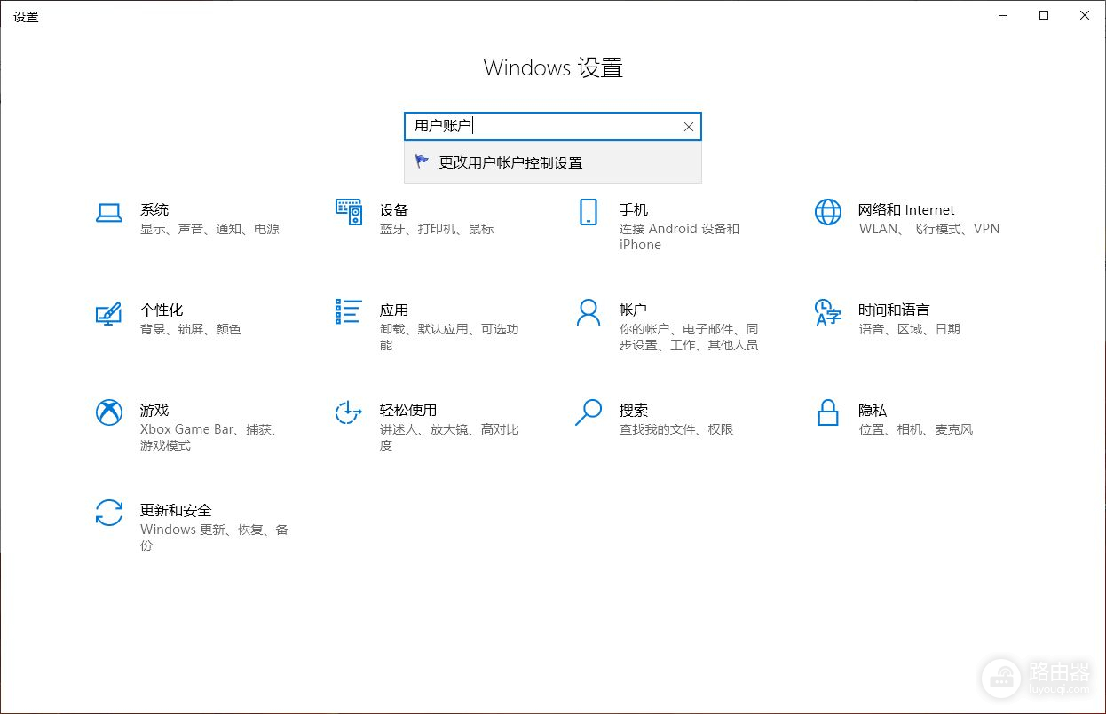
Task: Maximize the 设置 window
Action: (x=1044, y=15)
